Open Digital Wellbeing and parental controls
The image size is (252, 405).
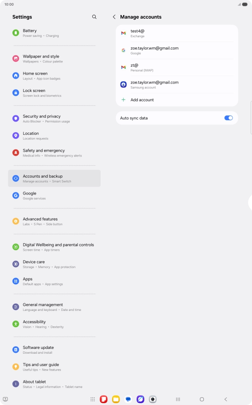pyautogui.click(x=54, y=247)
